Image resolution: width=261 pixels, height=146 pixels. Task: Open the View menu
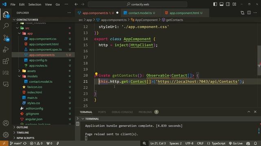click(x=48, y=4)
